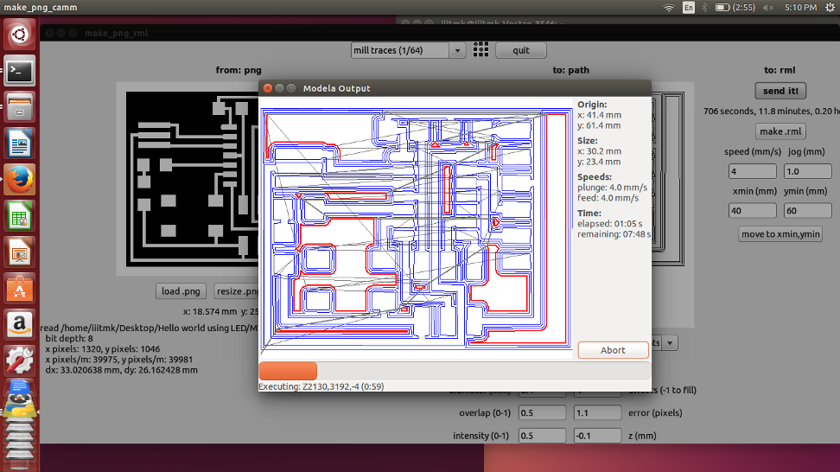Screen dimensions: 840x472
Task: Click the speed (mm/s) field
Action: [752, 171]
